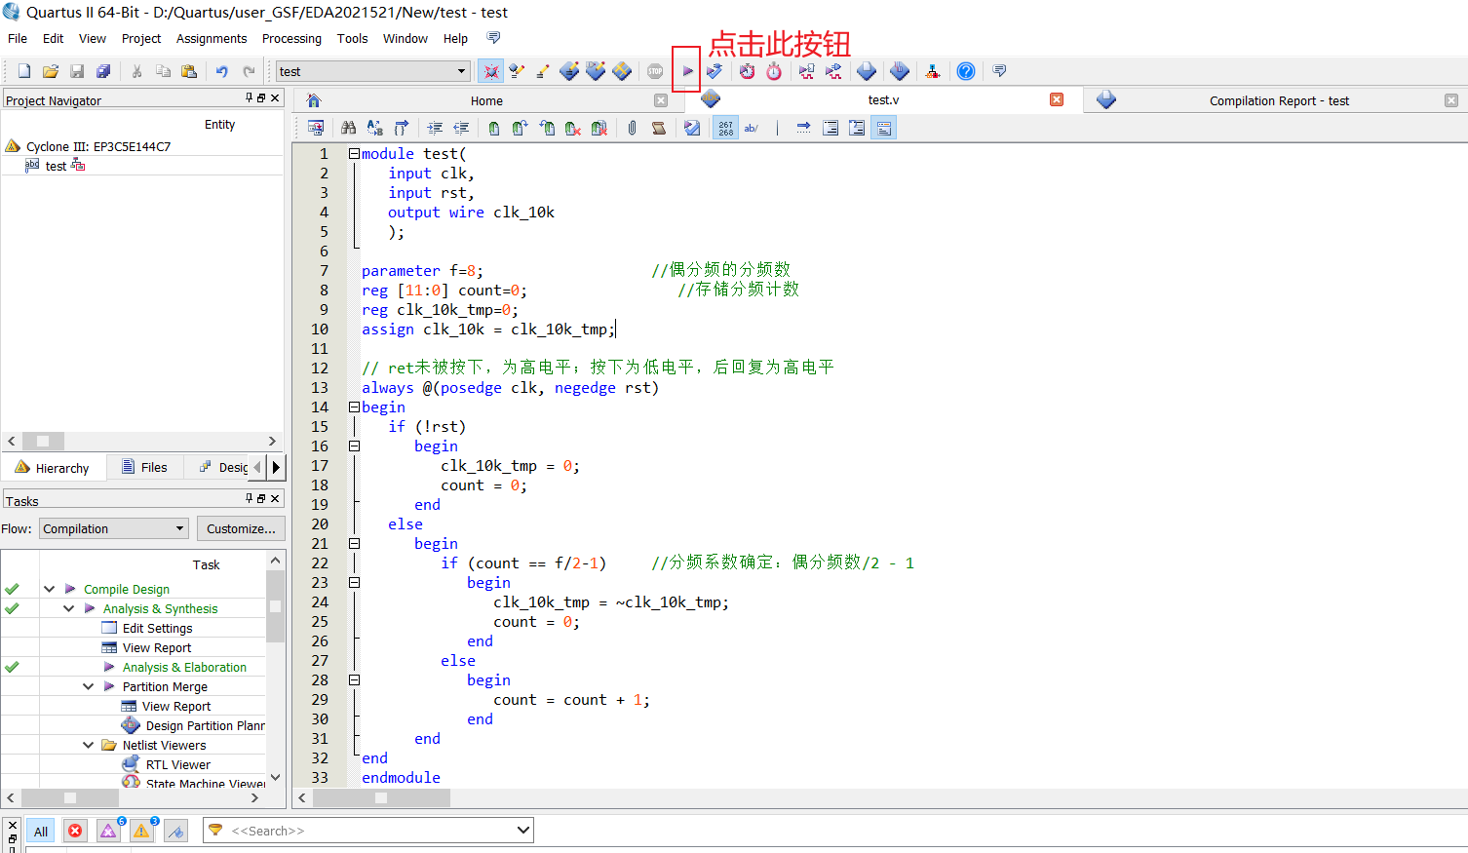Open the RTL Viewer task
This screenshot has height=853, width=1468.
[x=177, y=765]
